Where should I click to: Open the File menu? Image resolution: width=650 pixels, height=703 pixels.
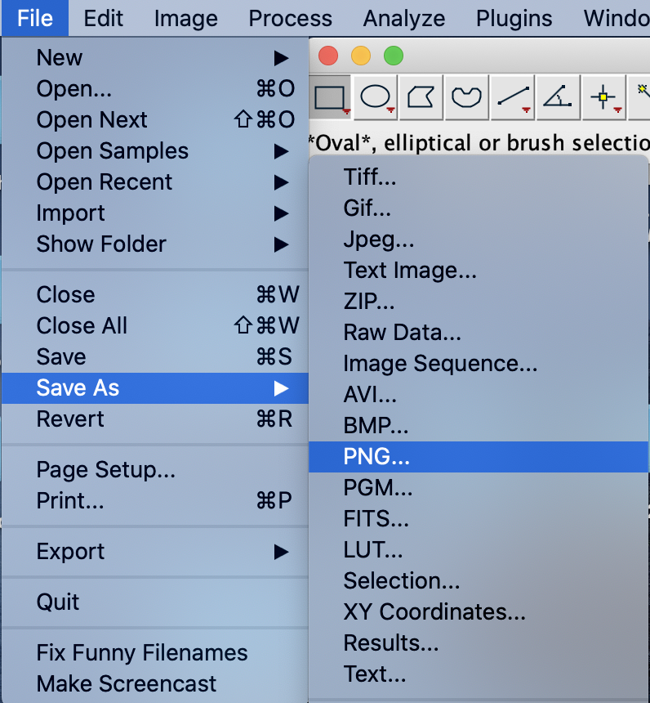pyautogui.click(x=35, y=18)
